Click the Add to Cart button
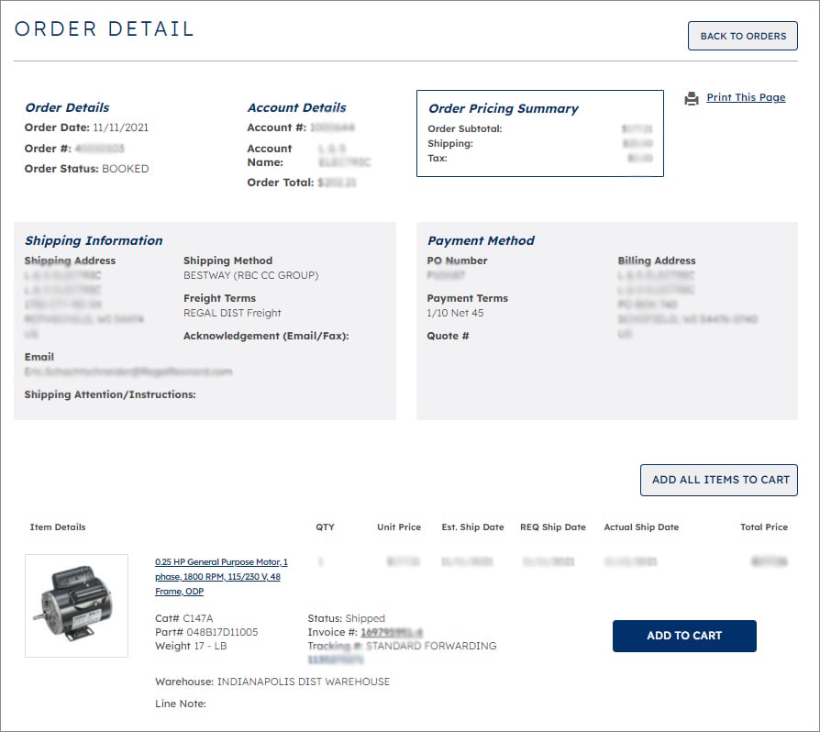The width and height of the screenshot is (820, 732). 684,636
